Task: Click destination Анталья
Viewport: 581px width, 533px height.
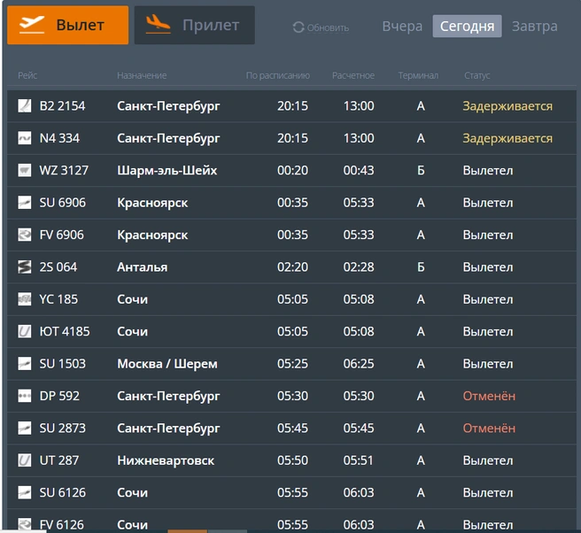Action: pyautogui.click(x=143, y=267)
